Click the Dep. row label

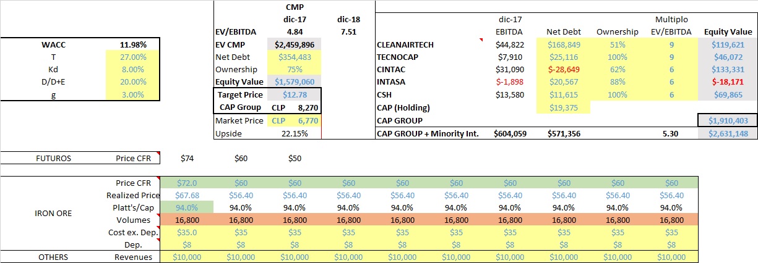pos(132,244)
